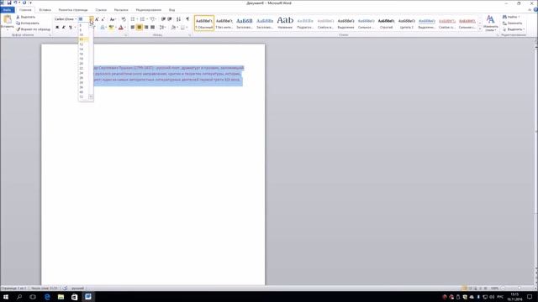Click the increase indent icon
This screenshot has height=302, width=538.
click(x=170, y=19)
